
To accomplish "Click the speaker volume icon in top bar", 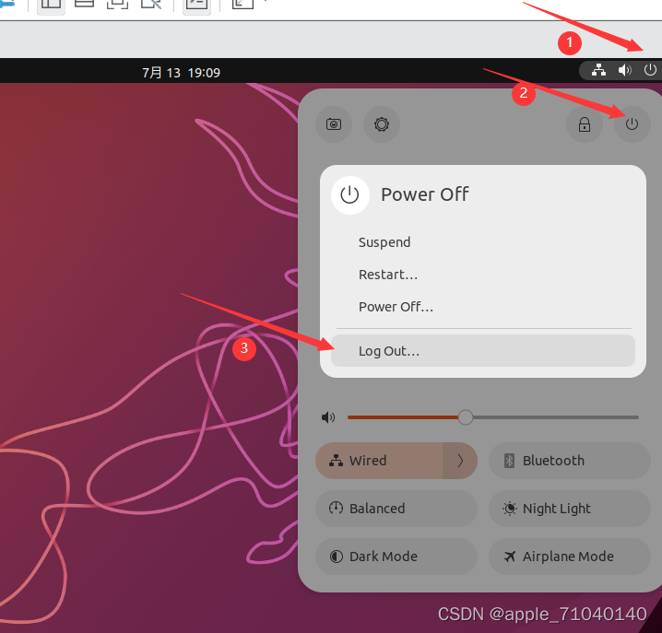I will pos(624,70).
